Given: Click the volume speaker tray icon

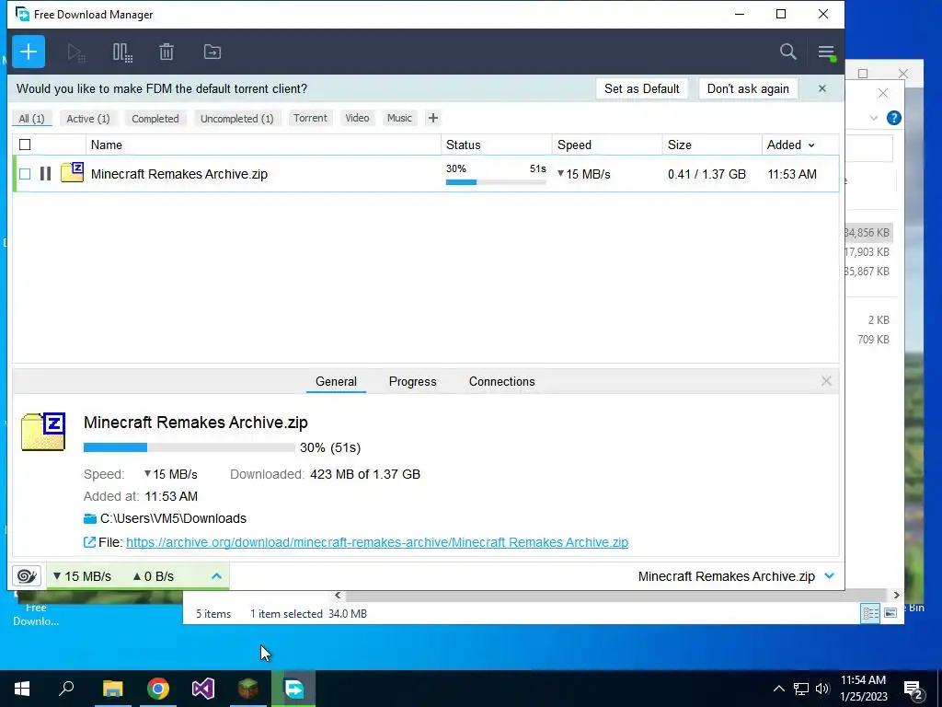Looking at the screenshot, I should coord(822,689).
